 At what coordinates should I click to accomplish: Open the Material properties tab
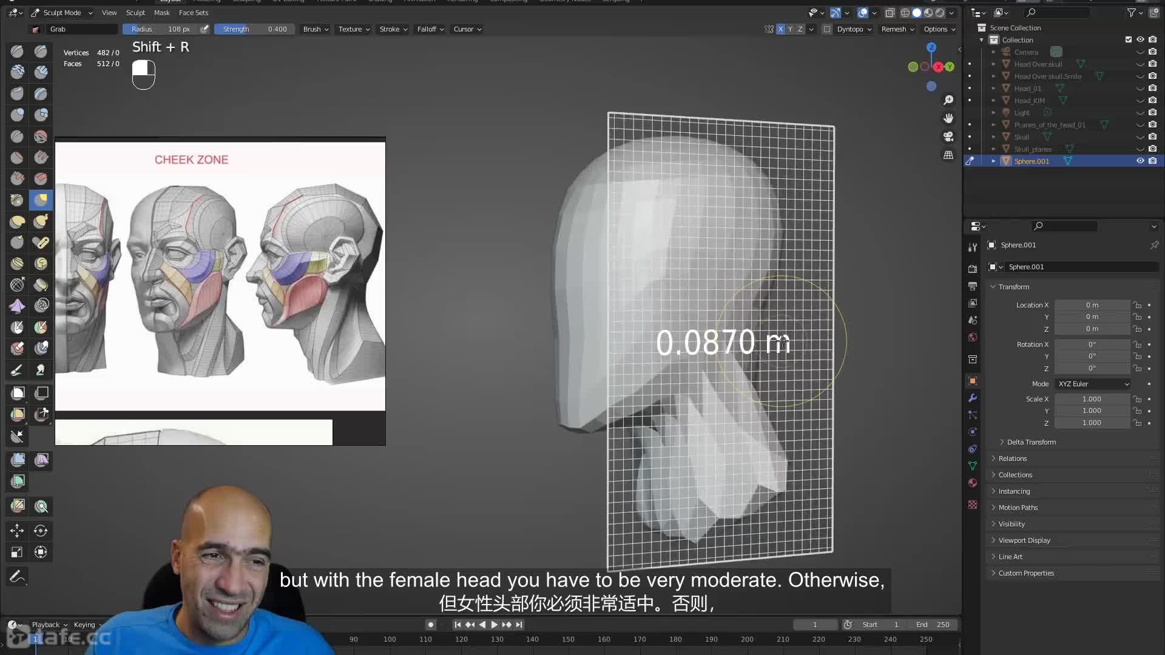click(x=973, y=483)
